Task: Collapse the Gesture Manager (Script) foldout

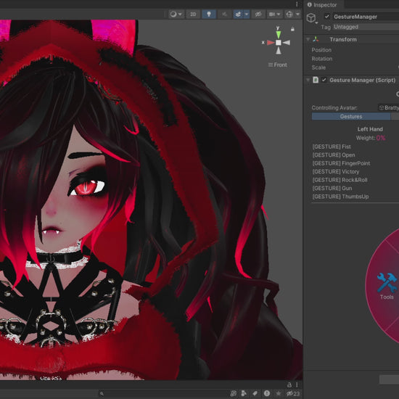Action: coord(308,80)
